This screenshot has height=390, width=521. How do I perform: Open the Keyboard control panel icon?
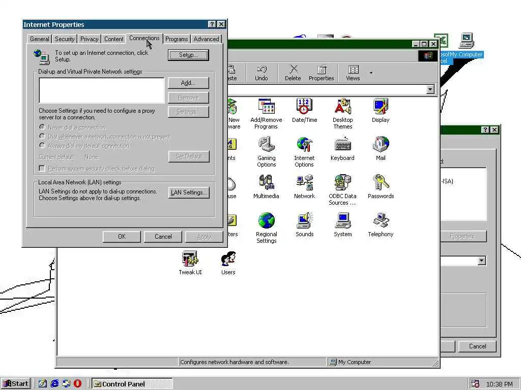tap(342, 148)
